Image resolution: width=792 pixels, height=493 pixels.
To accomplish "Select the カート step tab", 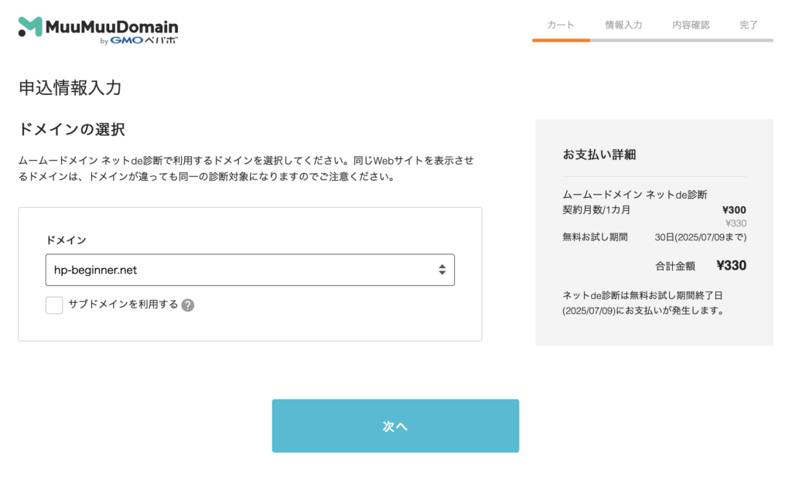I will pos(561,25).
